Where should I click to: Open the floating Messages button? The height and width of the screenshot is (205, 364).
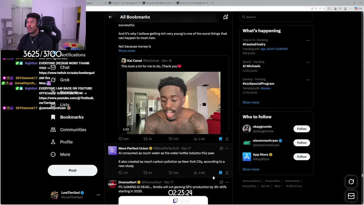351,196
